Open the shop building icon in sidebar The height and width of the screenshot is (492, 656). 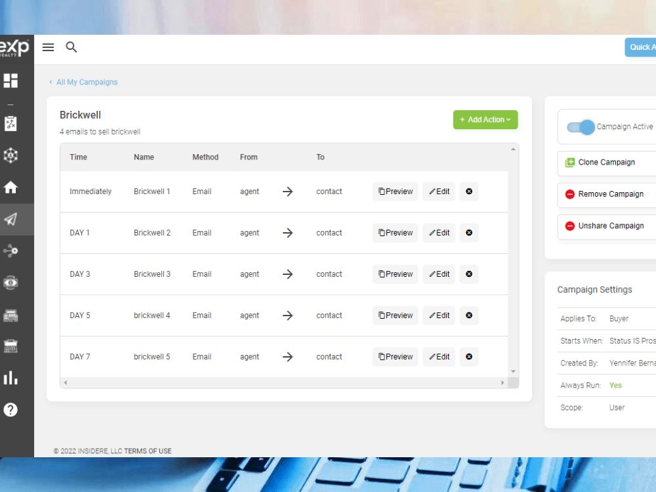tap(11, 346)
